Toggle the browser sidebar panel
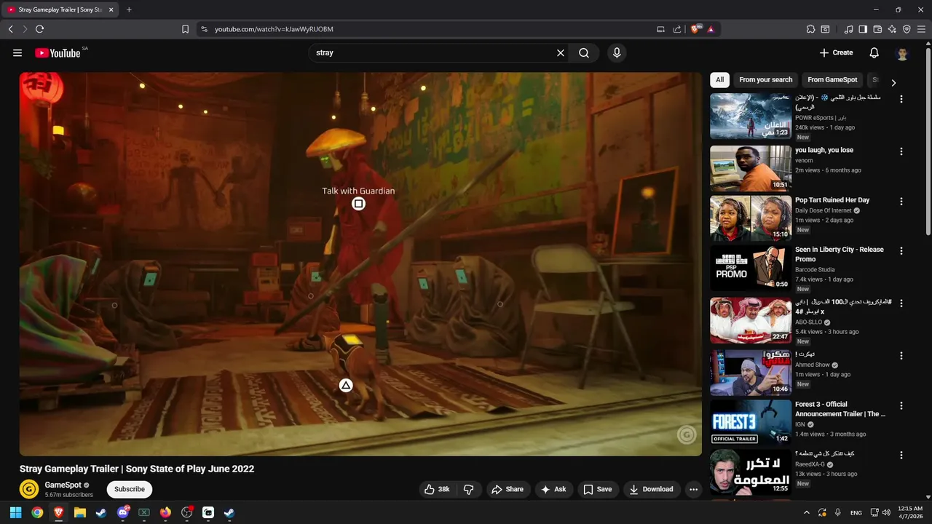This screenshot has height=524, width=932. (863, 29)
